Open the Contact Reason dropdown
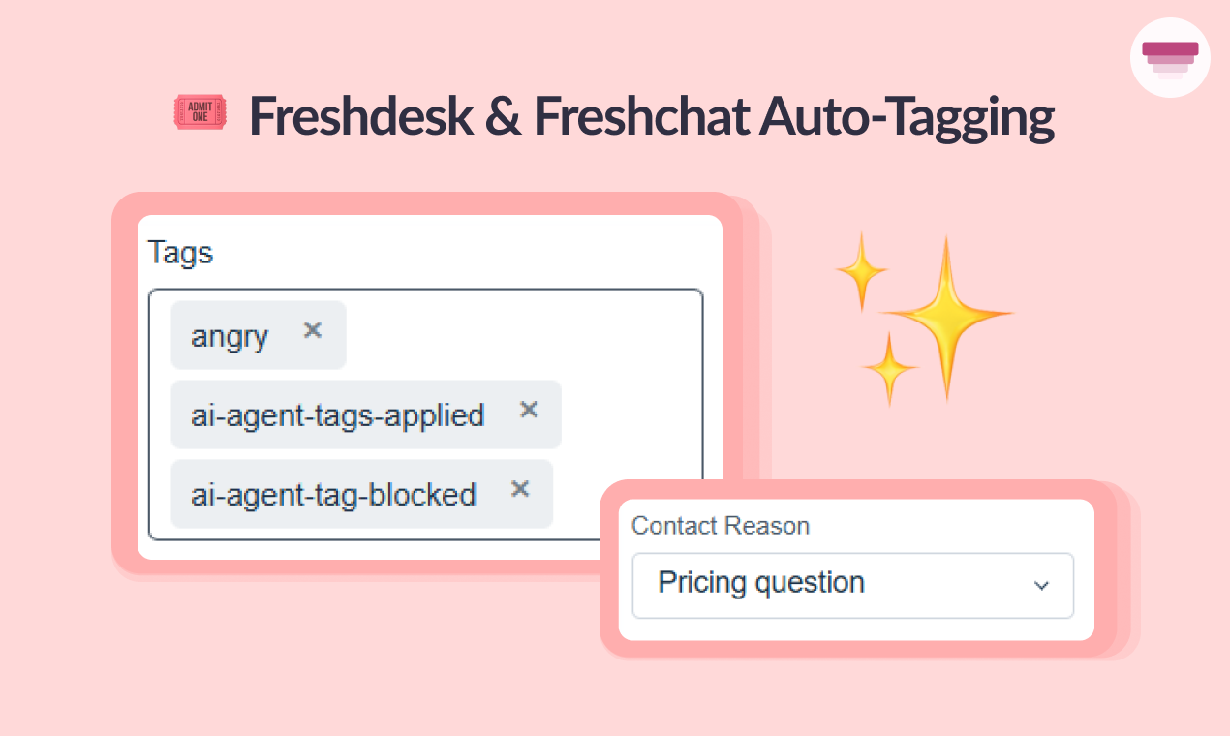Viewport: 1230px width, 736px height. 852,585
